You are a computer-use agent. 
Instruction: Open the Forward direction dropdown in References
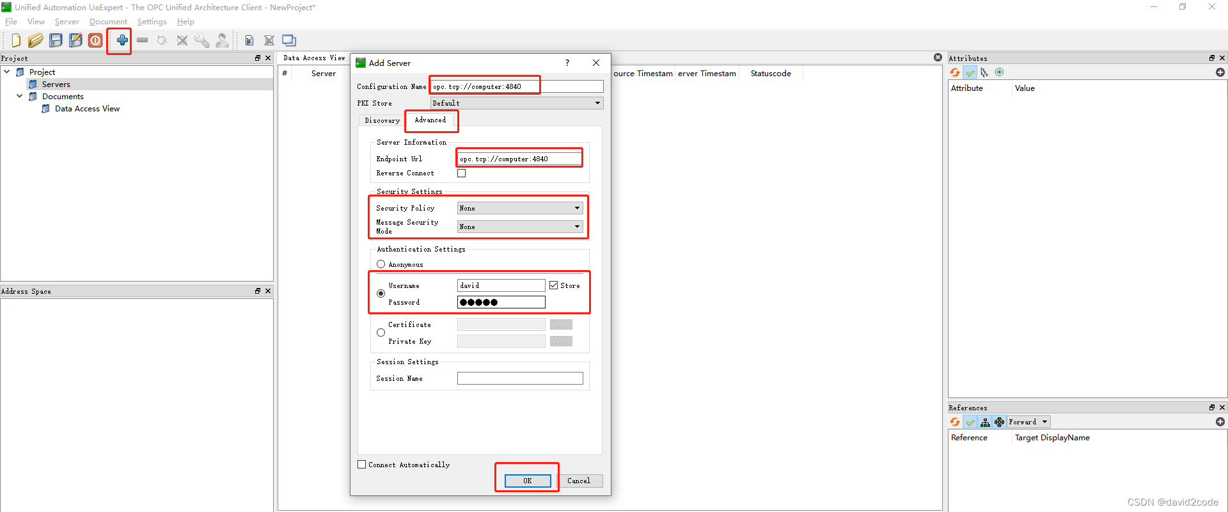[1028, 422]
